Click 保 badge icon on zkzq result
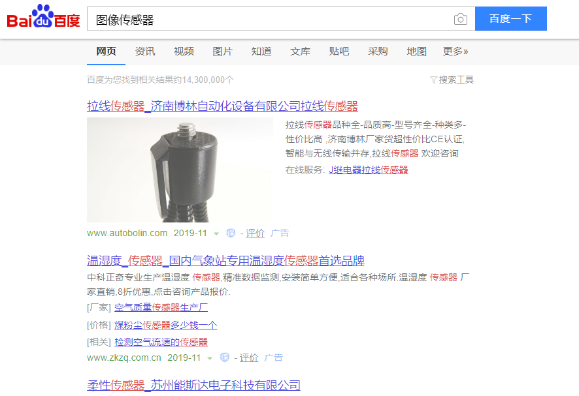 pos(225,358)
